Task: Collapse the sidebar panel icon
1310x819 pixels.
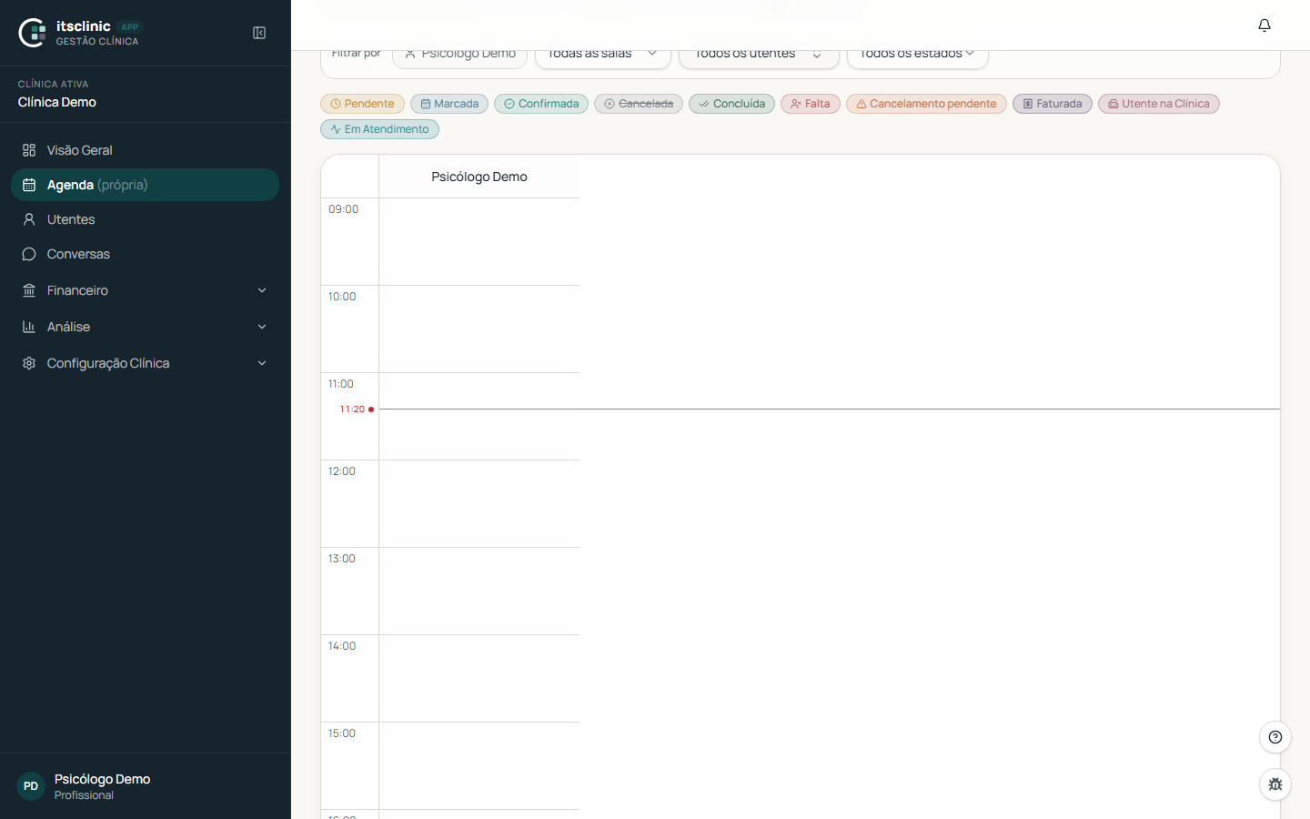Action: coord(259,33)
